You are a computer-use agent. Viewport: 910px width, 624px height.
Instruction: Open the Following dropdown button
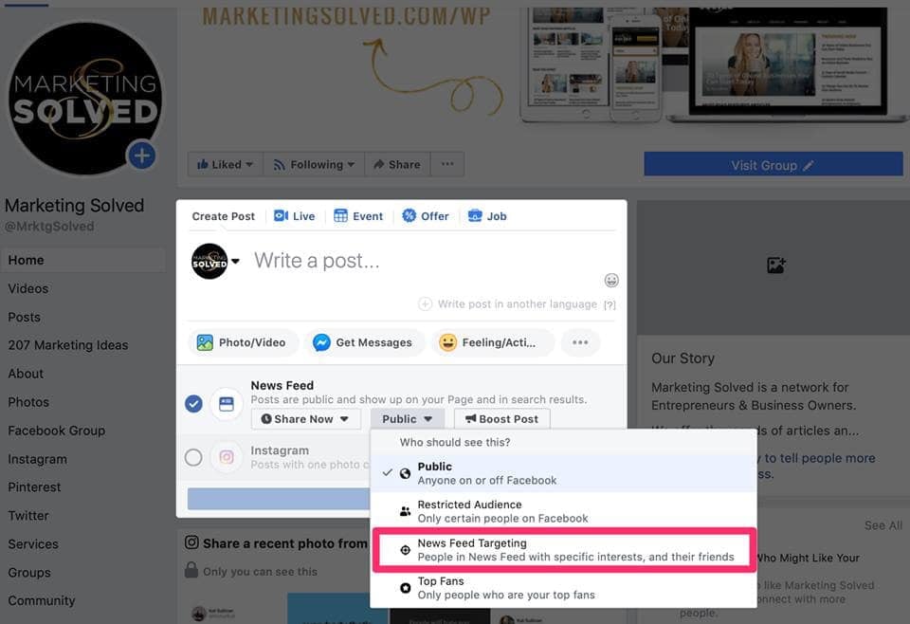click(x=314, y=164)
